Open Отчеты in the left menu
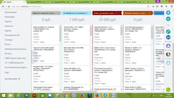The image size is (174, 98). [x=8, y=54]
